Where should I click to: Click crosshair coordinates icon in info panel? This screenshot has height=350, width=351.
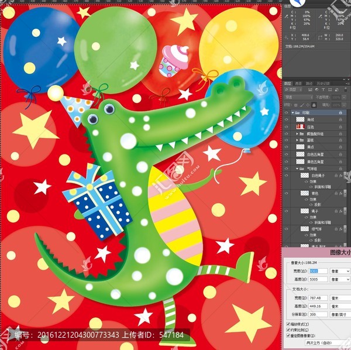[x=286, y=37]
